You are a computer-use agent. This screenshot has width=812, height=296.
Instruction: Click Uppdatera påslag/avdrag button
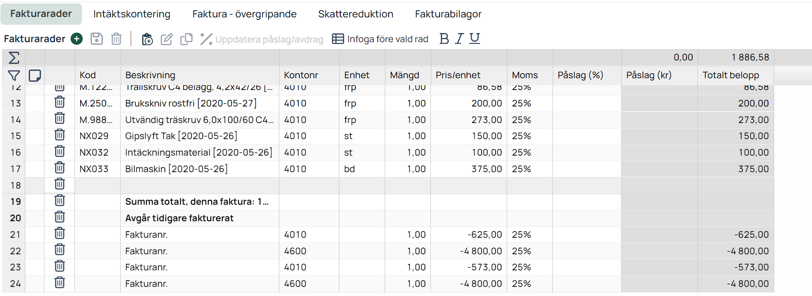(262, 39)
